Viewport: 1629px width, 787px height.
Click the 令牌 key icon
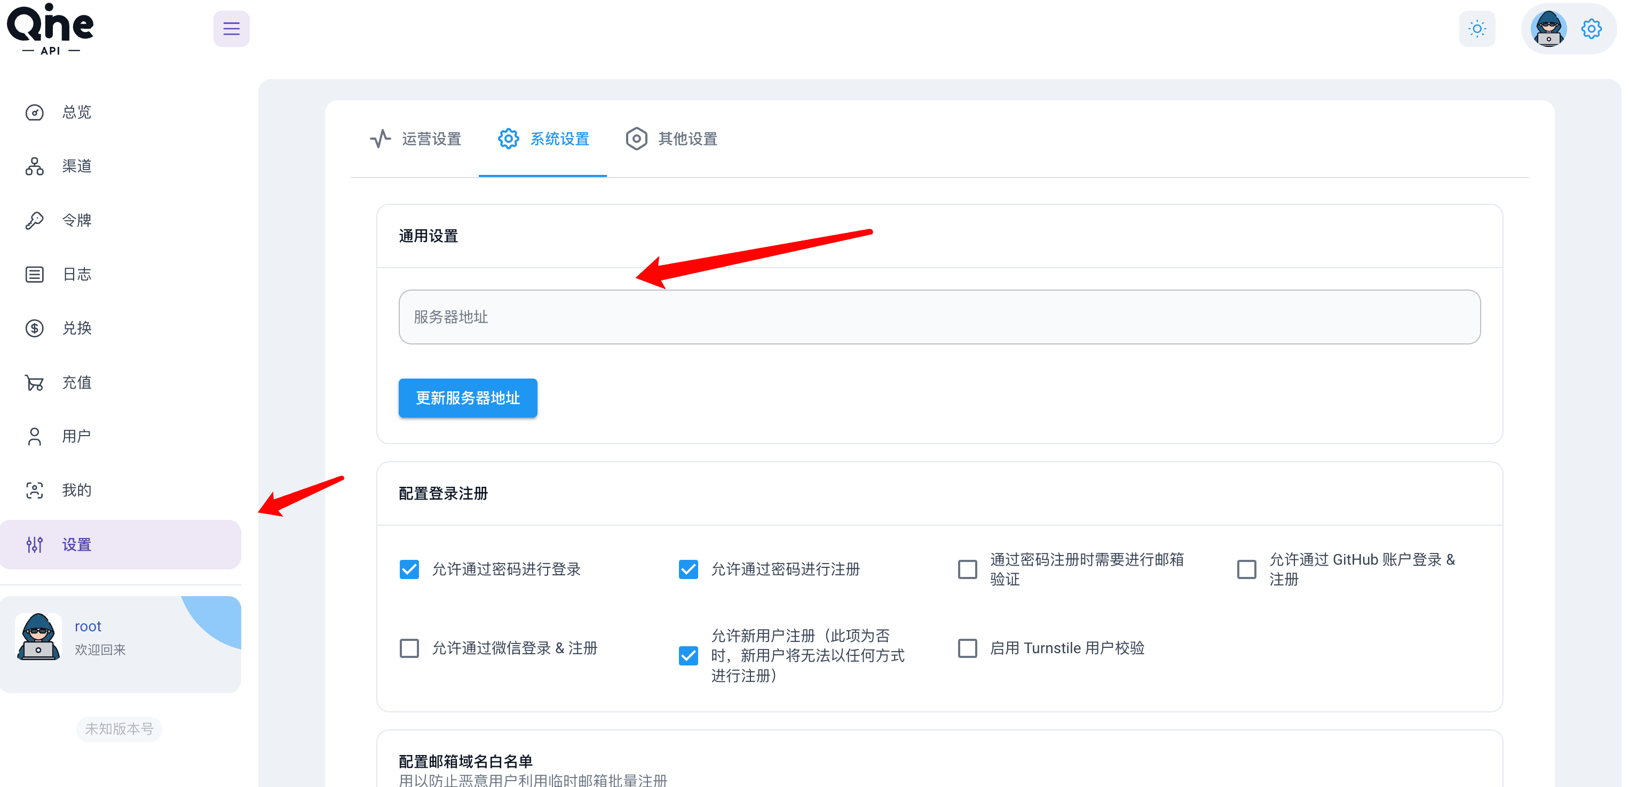34,220
